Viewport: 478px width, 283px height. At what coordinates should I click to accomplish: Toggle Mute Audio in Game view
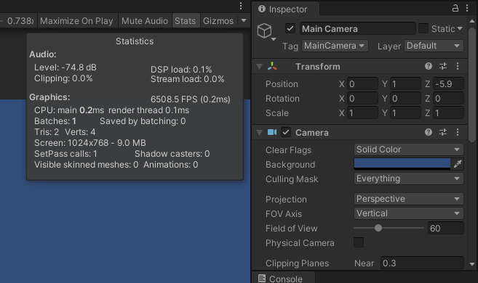pos(145,20)
